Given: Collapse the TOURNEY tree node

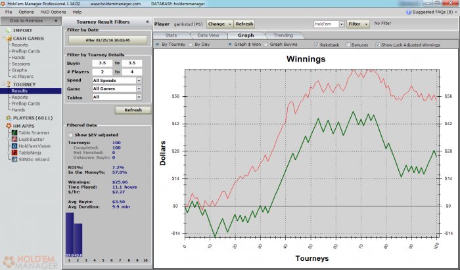Looking at the screenshot, I should click(3, 85).
